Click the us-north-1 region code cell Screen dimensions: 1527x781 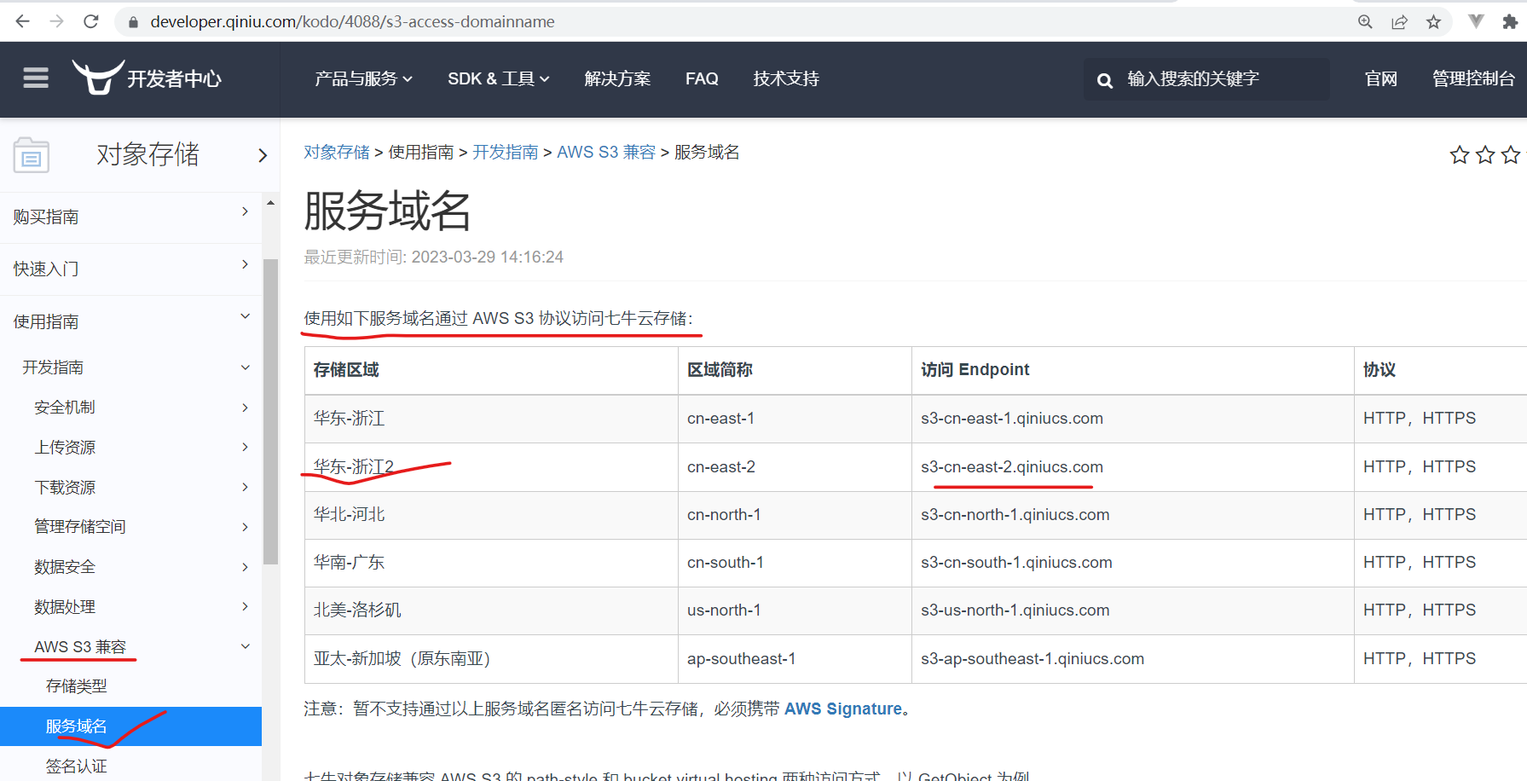(795, 610)
